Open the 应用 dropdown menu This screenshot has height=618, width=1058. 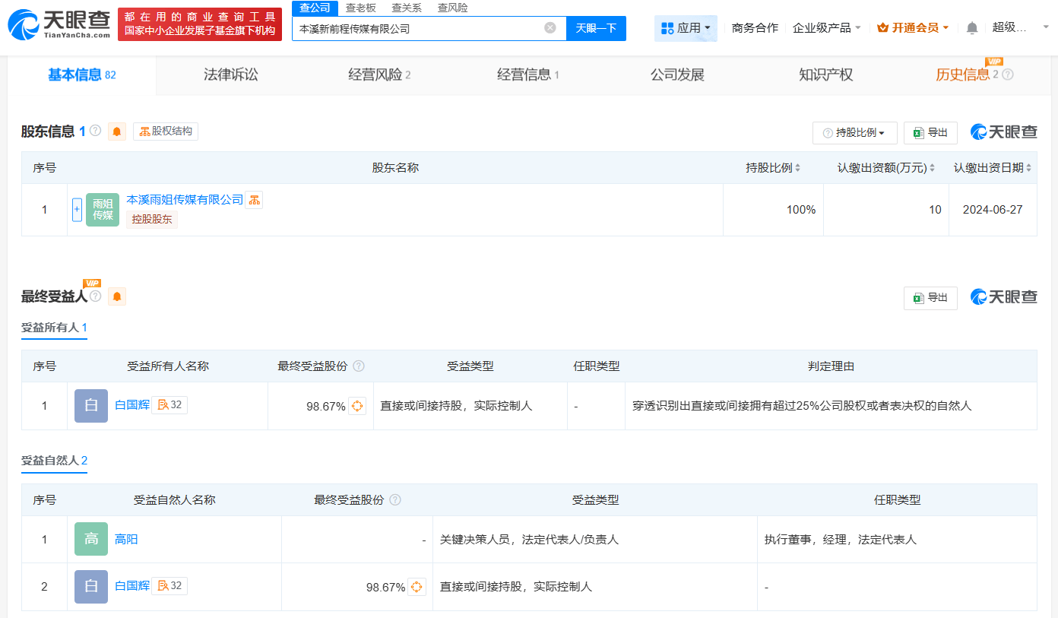tap(686, 28)
